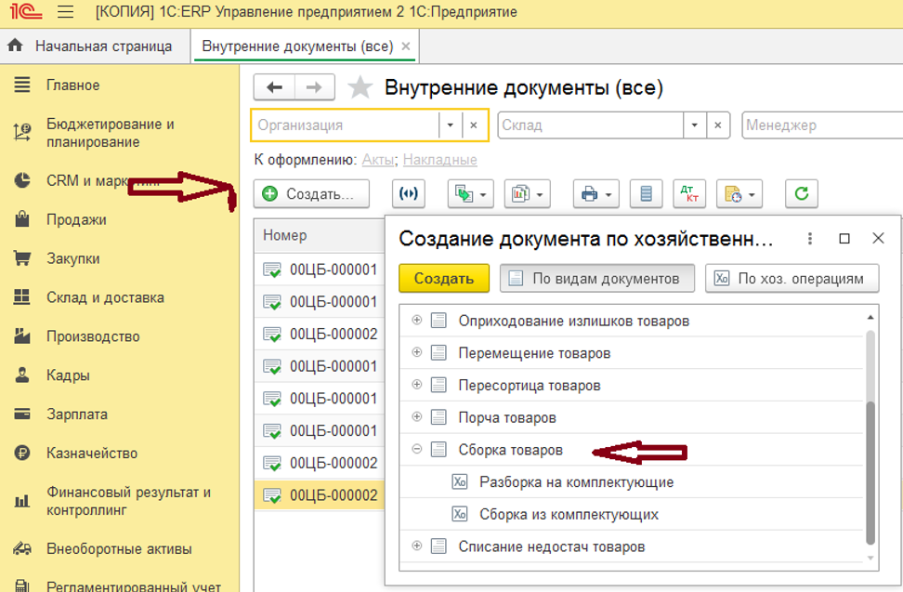Open the create-based-on dropdown button
Image resolution: width=903 pixels, height=592 pixels.
[x=470, y=194]
